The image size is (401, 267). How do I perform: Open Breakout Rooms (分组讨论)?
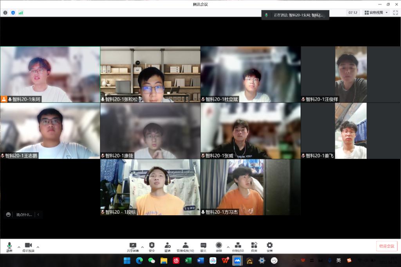237,247
